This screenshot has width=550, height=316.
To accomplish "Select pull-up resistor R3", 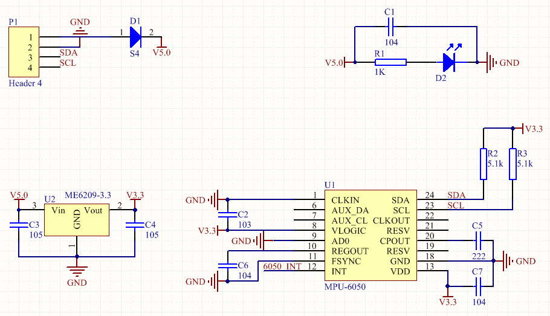I will [x=513, y=164].
